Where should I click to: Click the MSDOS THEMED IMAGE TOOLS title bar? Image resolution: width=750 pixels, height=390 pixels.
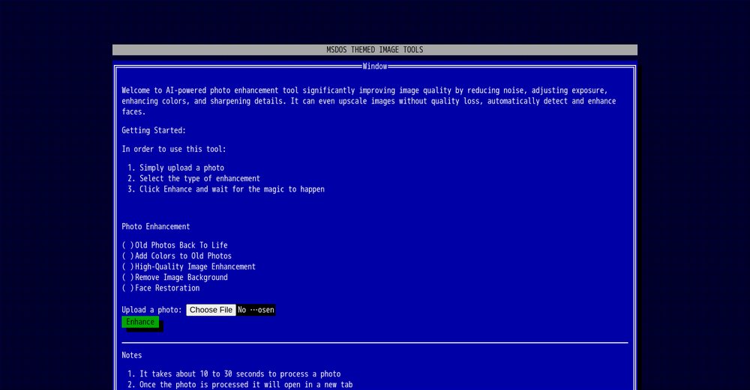[374, 50]
